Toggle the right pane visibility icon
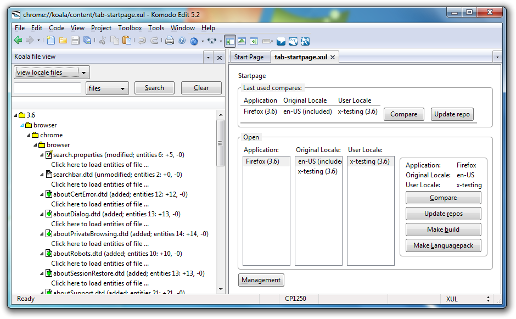 254,41
